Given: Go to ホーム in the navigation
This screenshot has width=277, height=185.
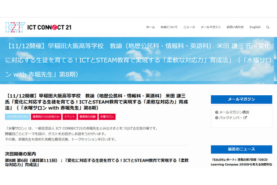Looking at the screenshot, I should coord(151,27).
